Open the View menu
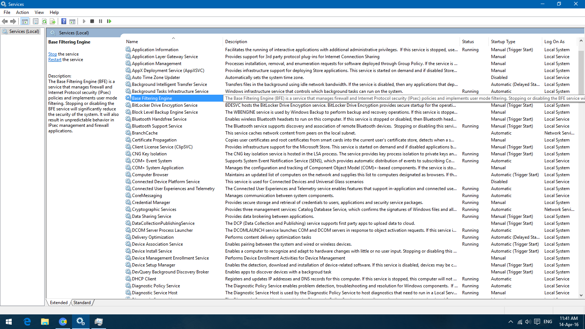 [39, 12]
